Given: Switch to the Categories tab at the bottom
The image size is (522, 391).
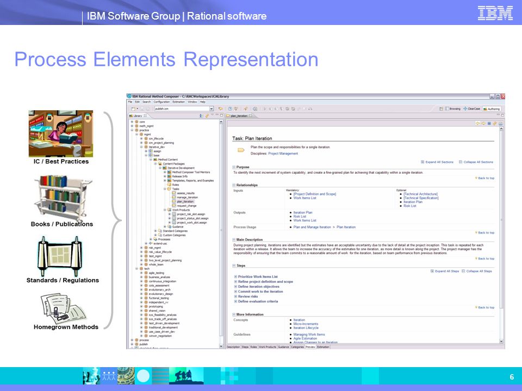Looking at the screenshot, I should [x=297, y=347].
